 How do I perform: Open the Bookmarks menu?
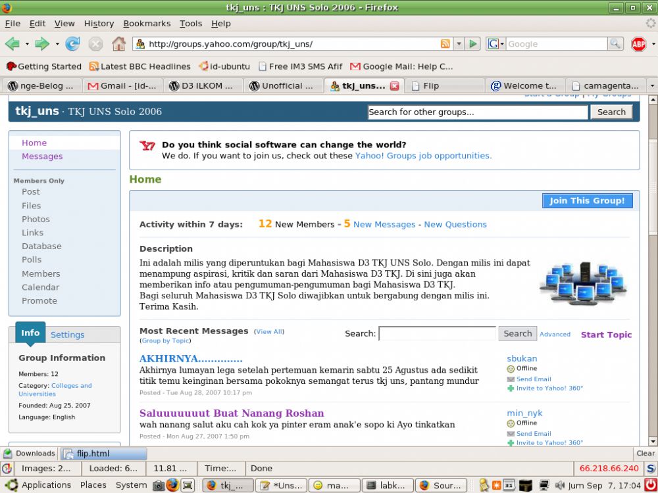coord(147,23)
